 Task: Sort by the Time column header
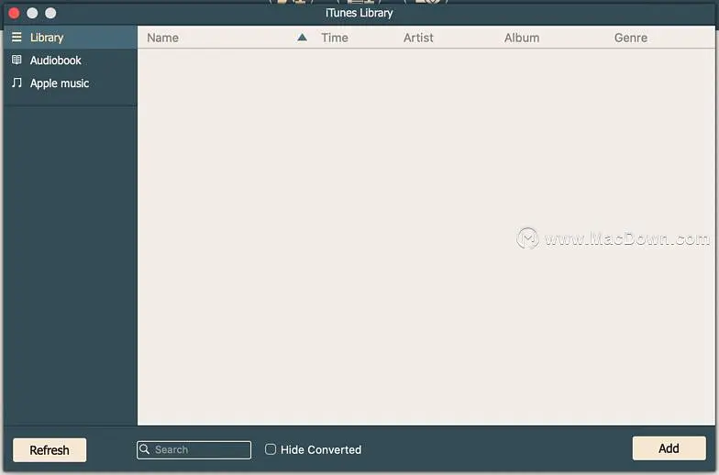[334, 39]
